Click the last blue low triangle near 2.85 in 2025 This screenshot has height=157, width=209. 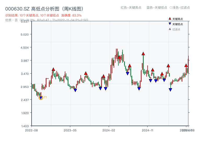[x=170, y=90]
